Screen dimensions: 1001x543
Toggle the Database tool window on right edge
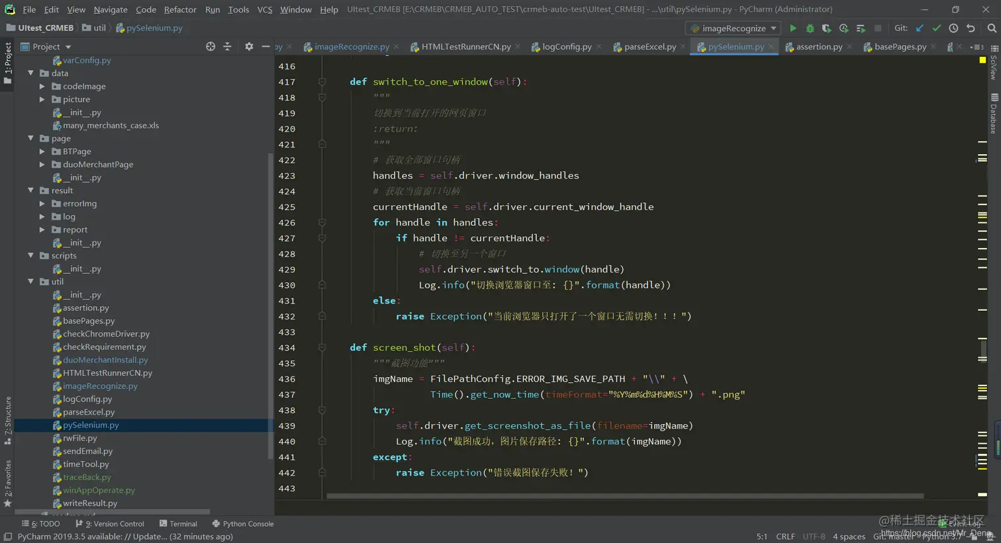click(x=994, y=114)
